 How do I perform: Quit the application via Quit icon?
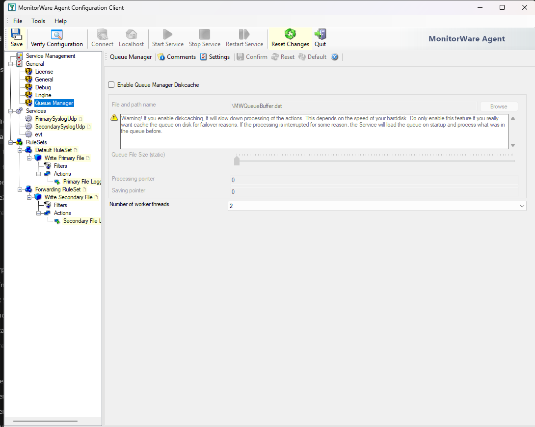click(320, 34)
